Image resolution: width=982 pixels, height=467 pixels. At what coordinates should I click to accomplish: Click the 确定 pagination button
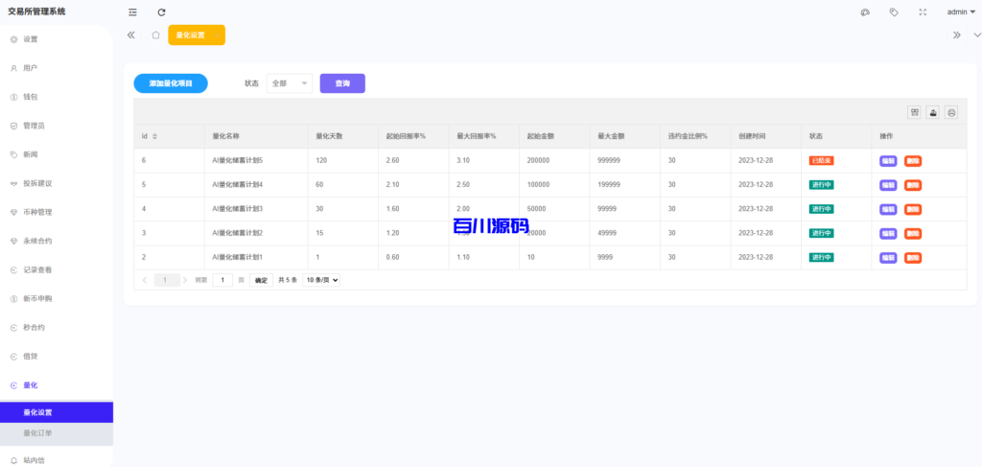click(261, 280)
